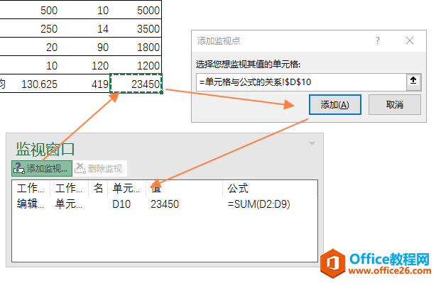Click the second 工作... column header
Image resolution: width=436 pixels, height=283 pixels.
pos(69,188)
